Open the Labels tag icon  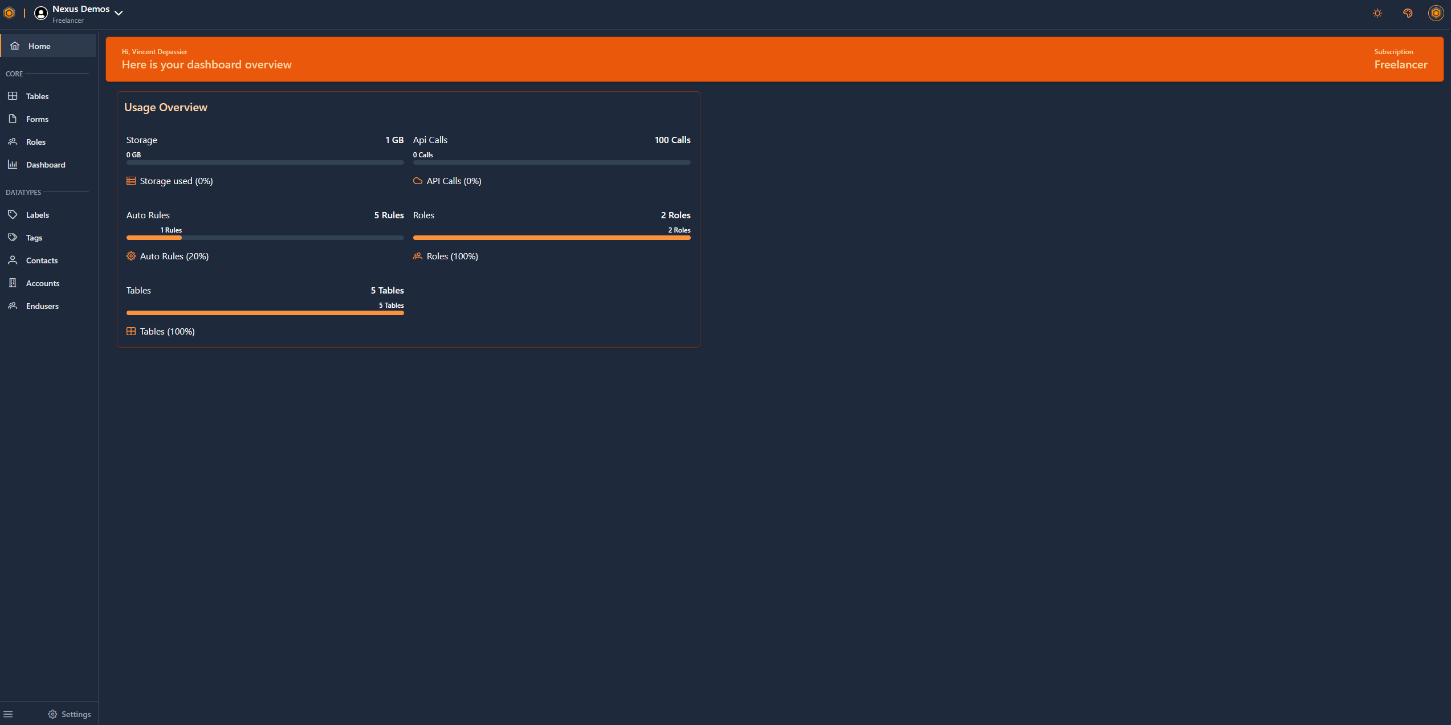click(x=13, y=215)
